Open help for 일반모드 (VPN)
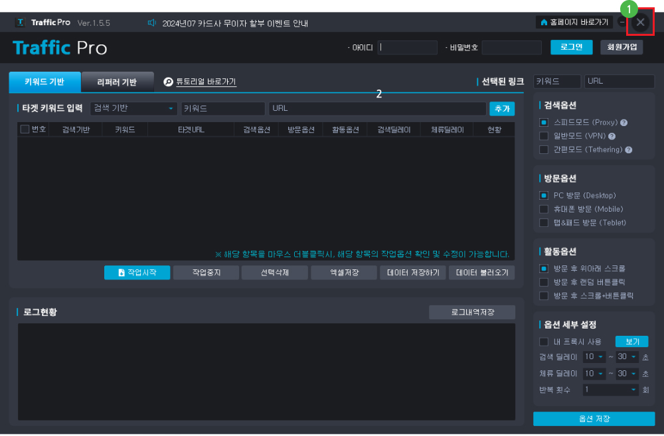 tap(612, 136)
